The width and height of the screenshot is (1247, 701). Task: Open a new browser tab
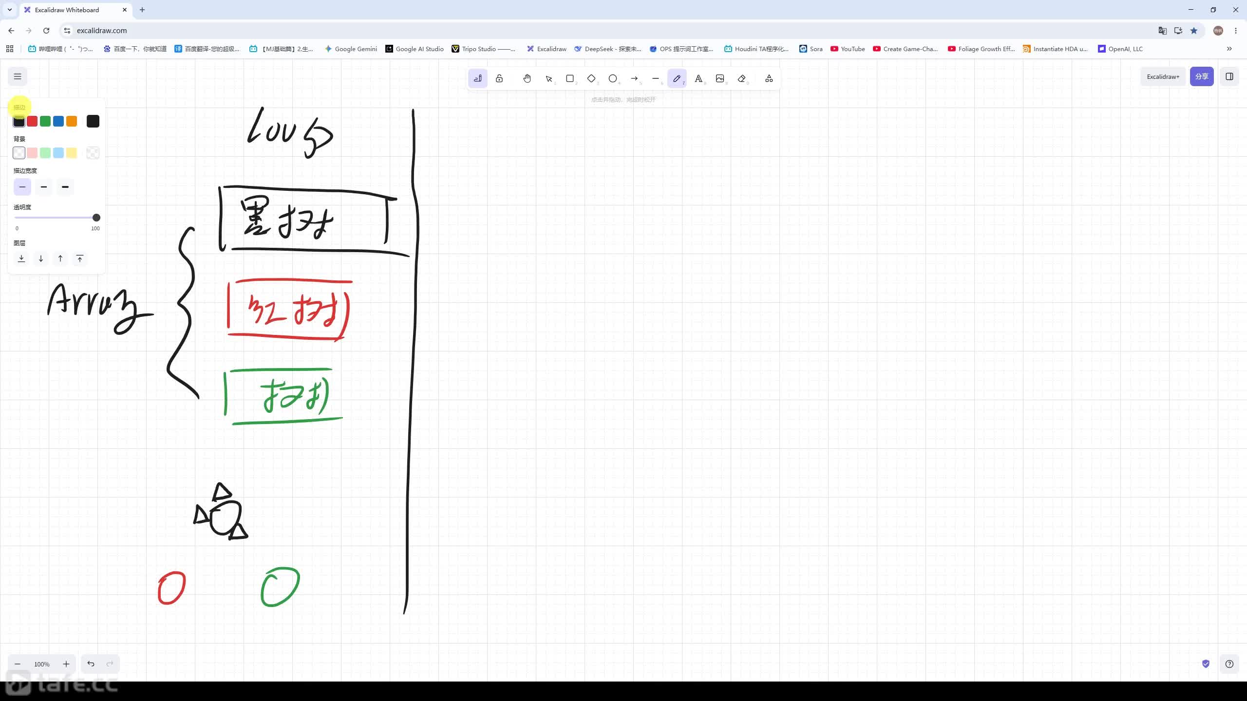[x=142, y=10]
